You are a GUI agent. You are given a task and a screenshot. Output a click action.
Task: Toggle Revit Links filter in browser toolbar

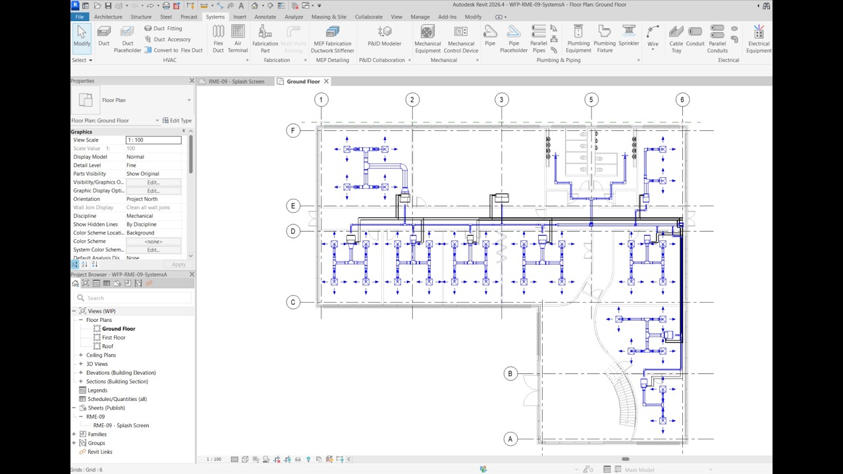[x=149, y=283]
